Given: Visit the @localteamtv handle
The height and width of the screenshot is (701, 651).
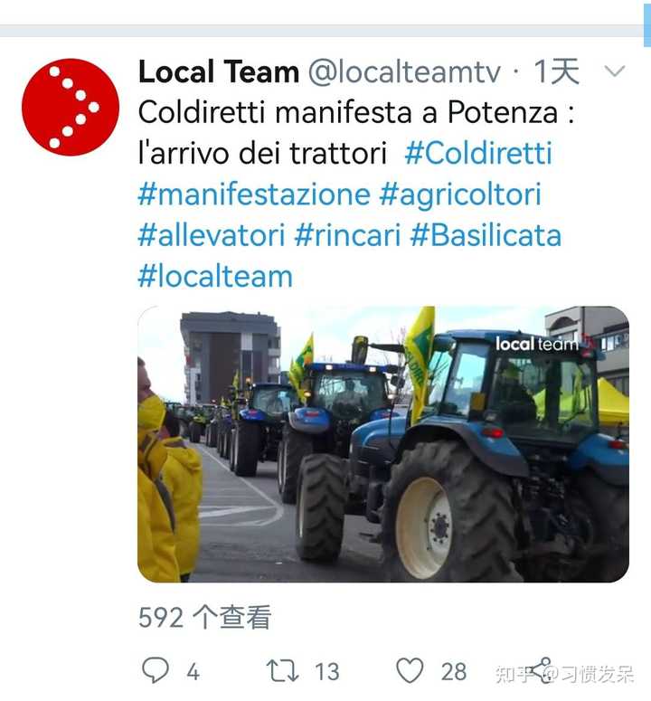Looking at the screenshot, I should coord(404,72).
